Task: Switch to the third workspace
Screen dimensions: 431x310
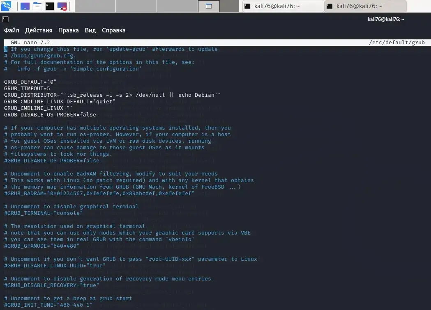Action: coord(177,6)
